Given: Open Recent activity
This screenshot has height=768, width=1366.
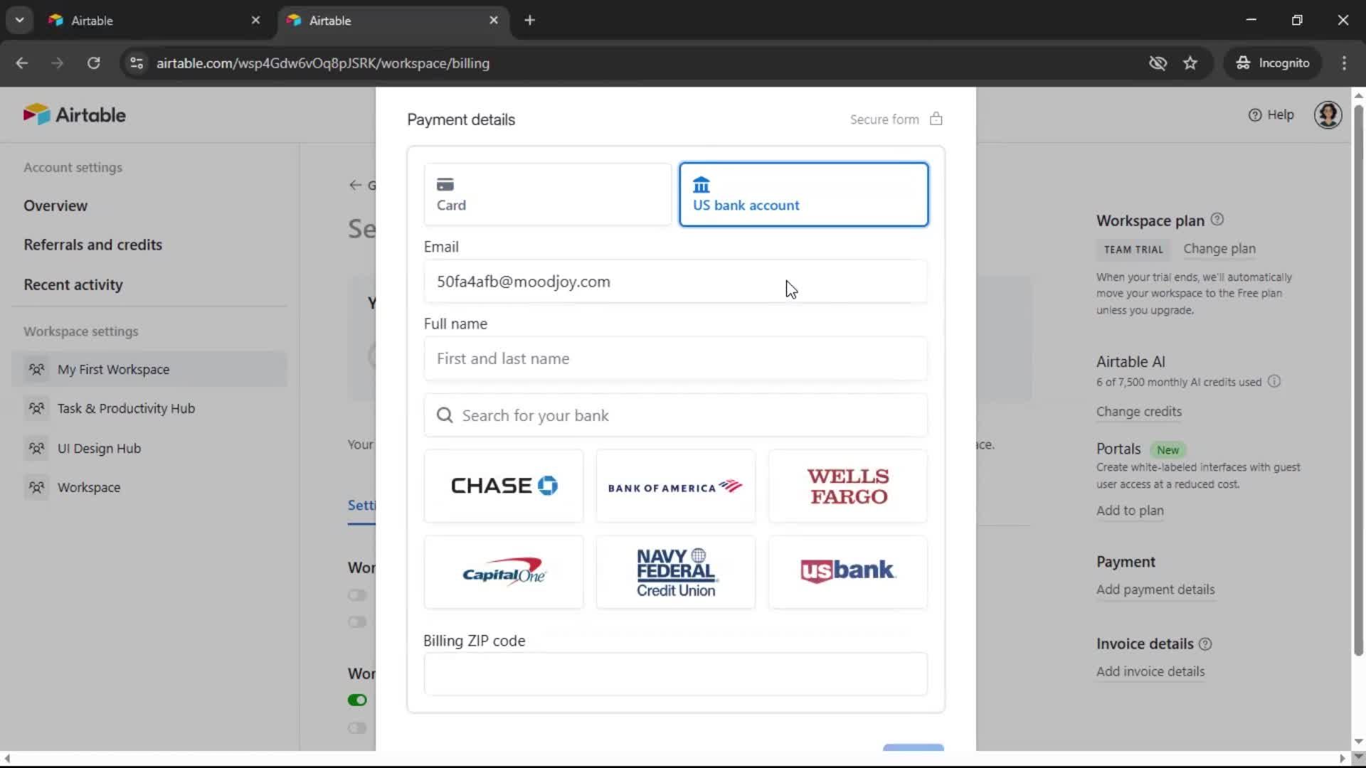Looking at the screenshot, I should (x=73, y=284).
